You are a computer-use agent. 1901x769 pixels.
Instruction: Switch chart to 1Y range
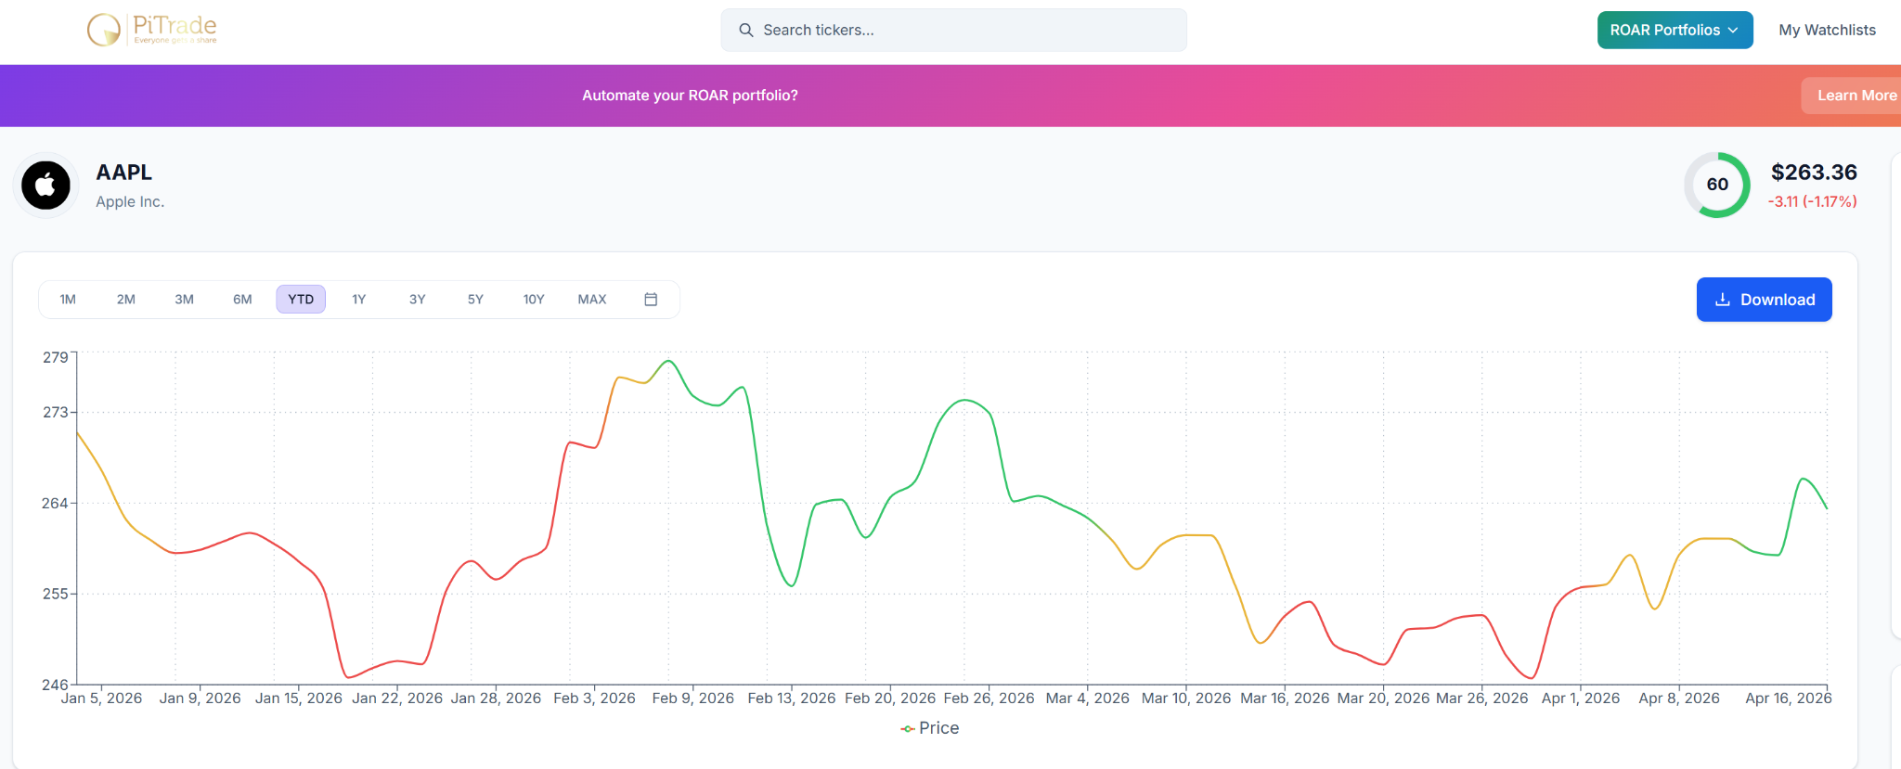(x=359, y=300)
